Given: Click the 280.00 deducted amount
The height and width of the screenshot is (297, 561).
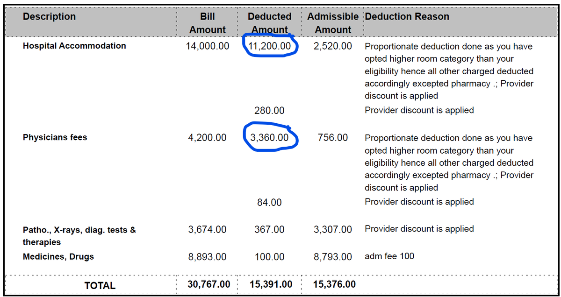Looking at the screenshot, I should [x=269, y=111].
